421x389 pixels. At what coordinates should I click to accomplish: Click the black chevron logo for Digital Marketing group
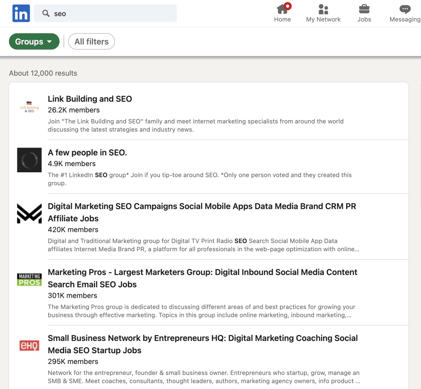(x=29, y=213)
